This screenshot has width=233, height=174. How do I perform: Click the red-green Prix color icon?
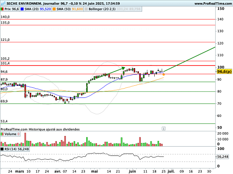[x=2, y=9]
